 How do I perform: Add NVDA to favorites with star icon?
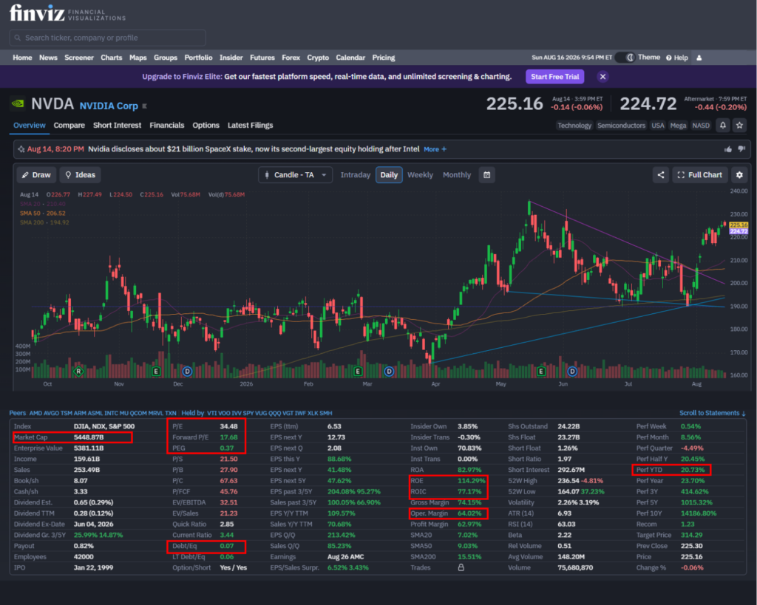click(x=739, y=126)
